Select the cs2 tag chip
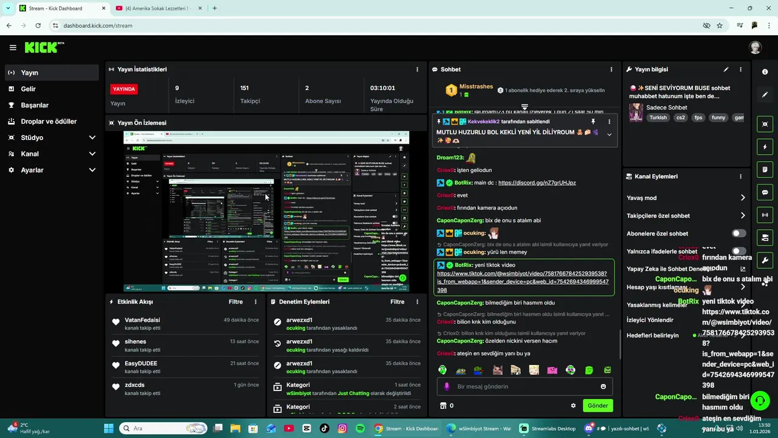The width and height of the screenshot is (778, 438). [x=681, y=118]
